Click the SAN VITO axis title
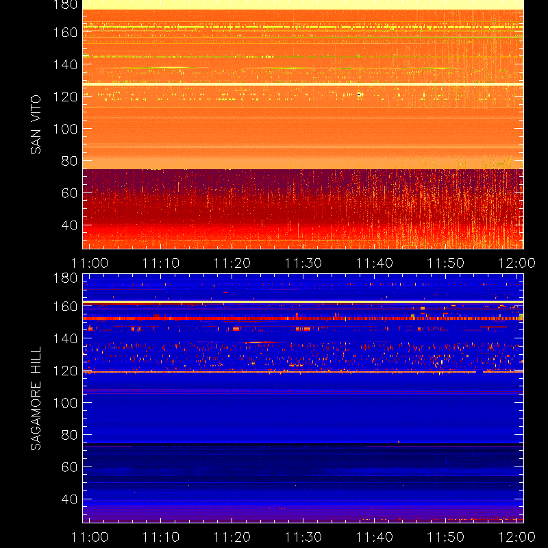Viewport: 548px width, 548px height. [36, 125]
